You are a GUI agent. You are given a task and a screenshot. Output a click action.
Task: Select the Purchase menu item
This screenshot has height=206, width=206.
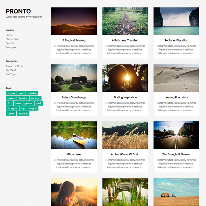tap(11, 48)
